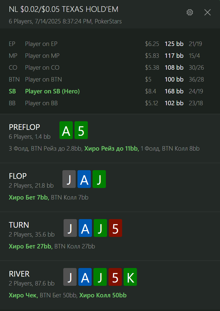Select the Player on MP row
220x311 pixels.
click(x=110, y=56)
